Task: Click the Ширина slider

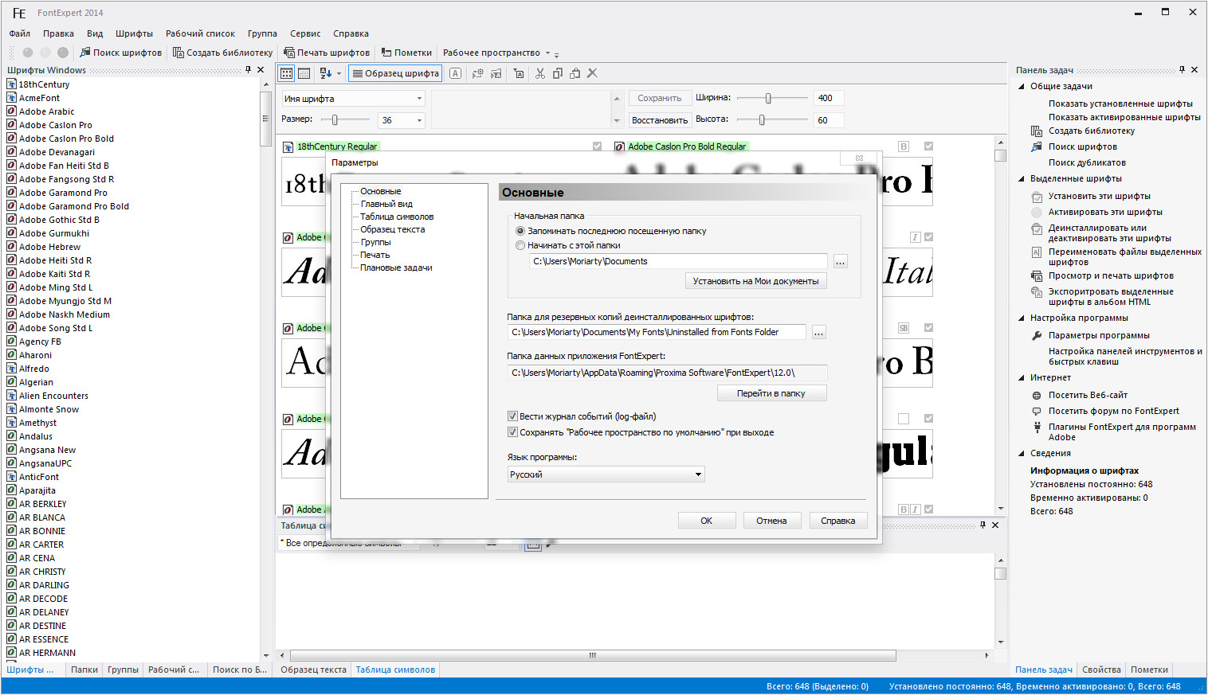Action: pyautogui.click(x=772, y=98)
